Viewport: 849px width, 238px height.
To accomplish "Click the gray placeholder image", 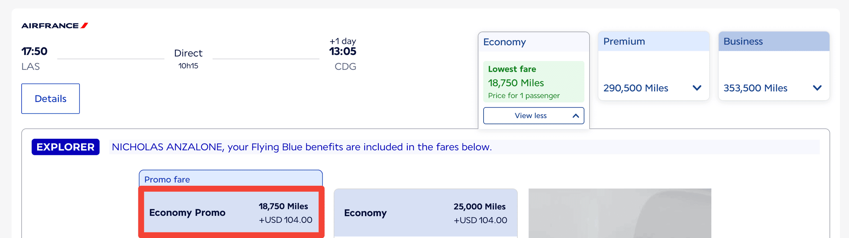I will pos(620,213).
